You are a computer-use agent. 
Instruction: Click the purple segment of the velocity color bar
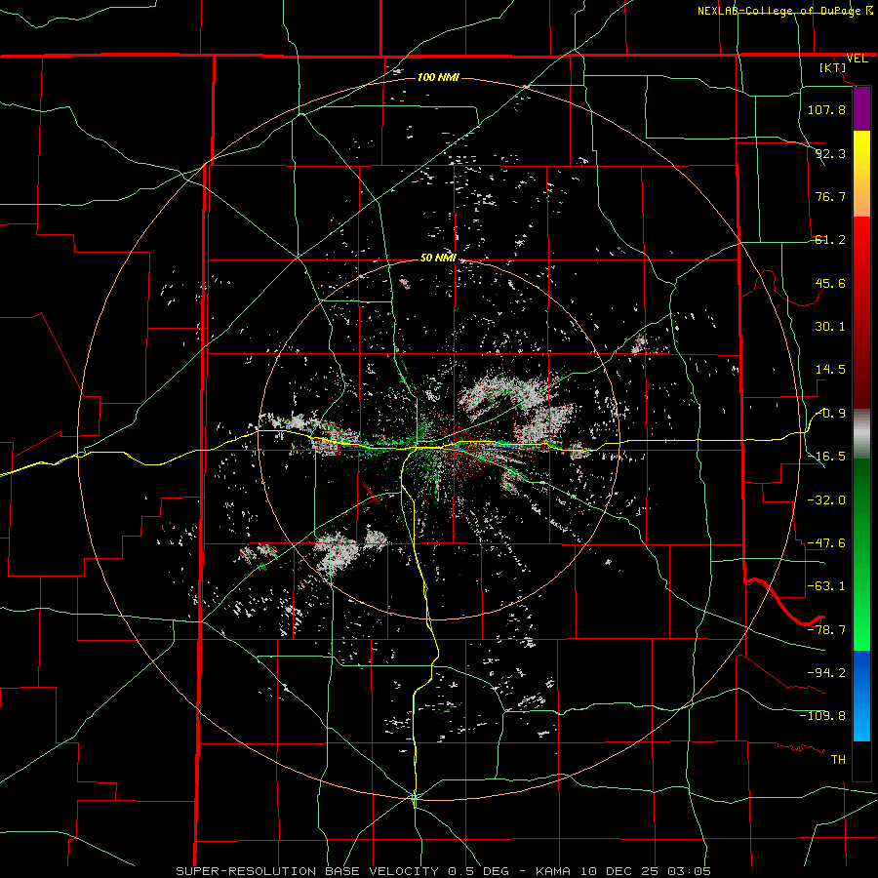coord(861,108)
